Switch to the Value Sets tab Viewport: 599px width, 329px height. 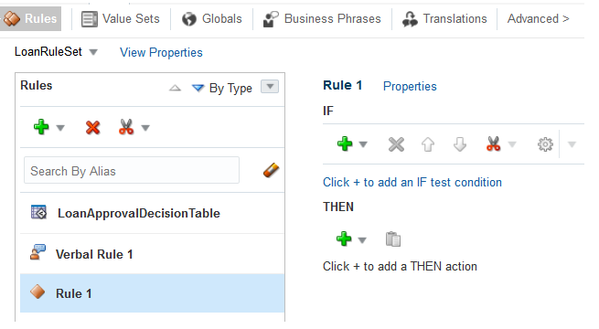coord(121,18)
